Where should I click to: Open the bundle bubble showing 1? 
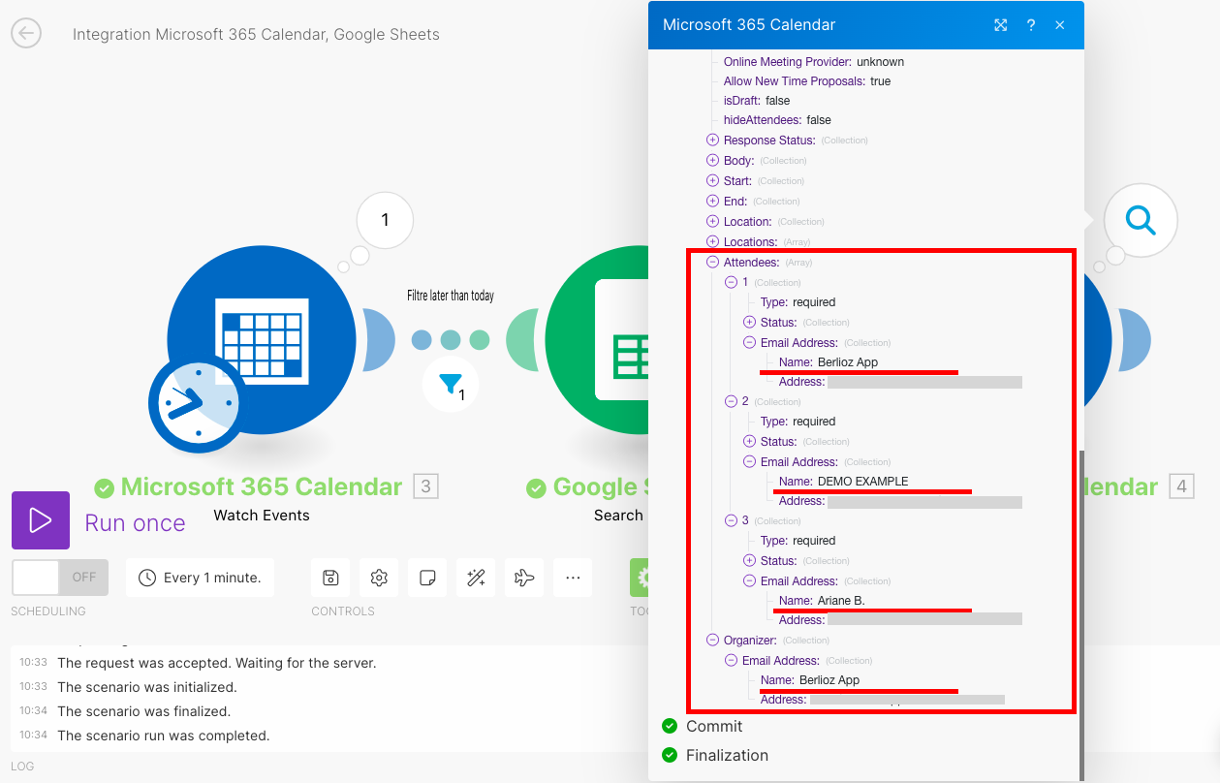[385, 220]
